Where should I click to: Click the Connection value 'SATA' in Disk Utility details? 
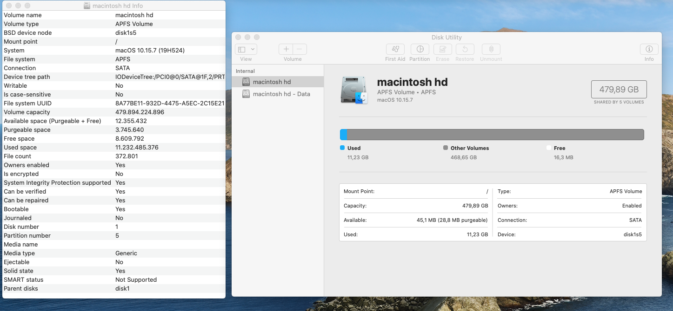635,220
